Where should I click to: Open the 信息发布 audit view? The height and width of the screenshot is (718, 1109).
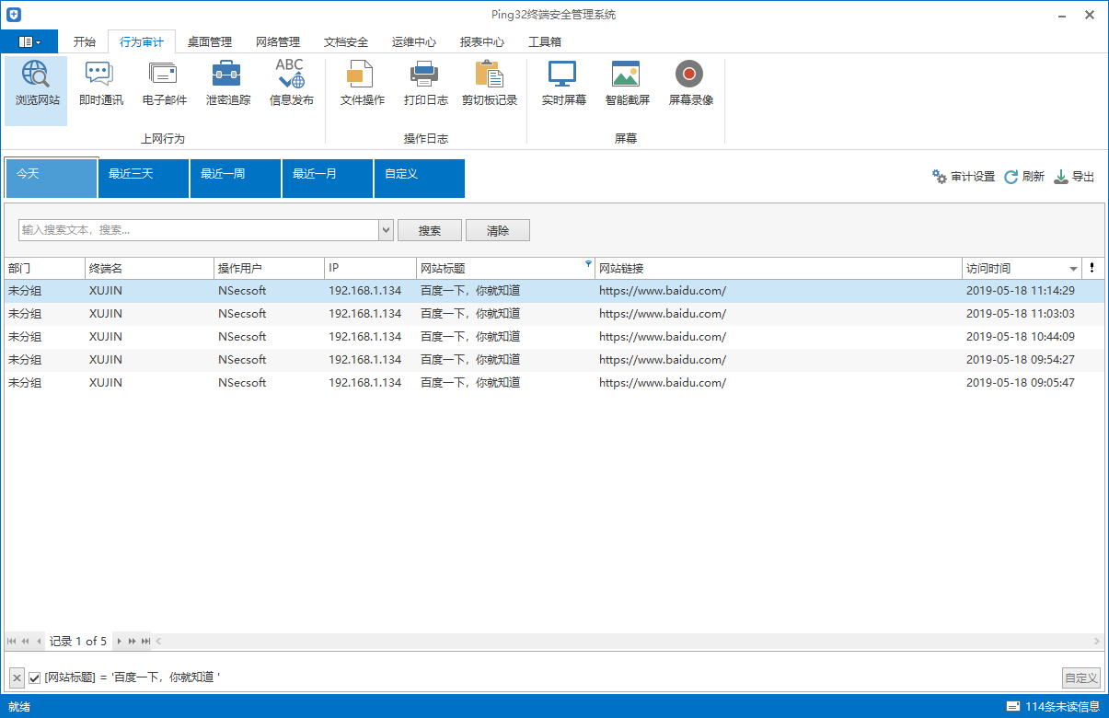[291, 85]
